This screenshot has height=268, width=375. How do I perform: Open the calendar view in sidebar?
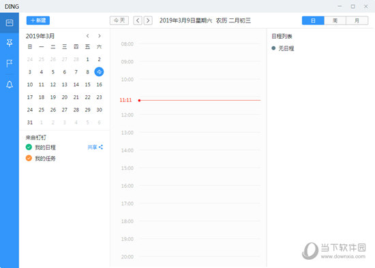click(10, 23)
